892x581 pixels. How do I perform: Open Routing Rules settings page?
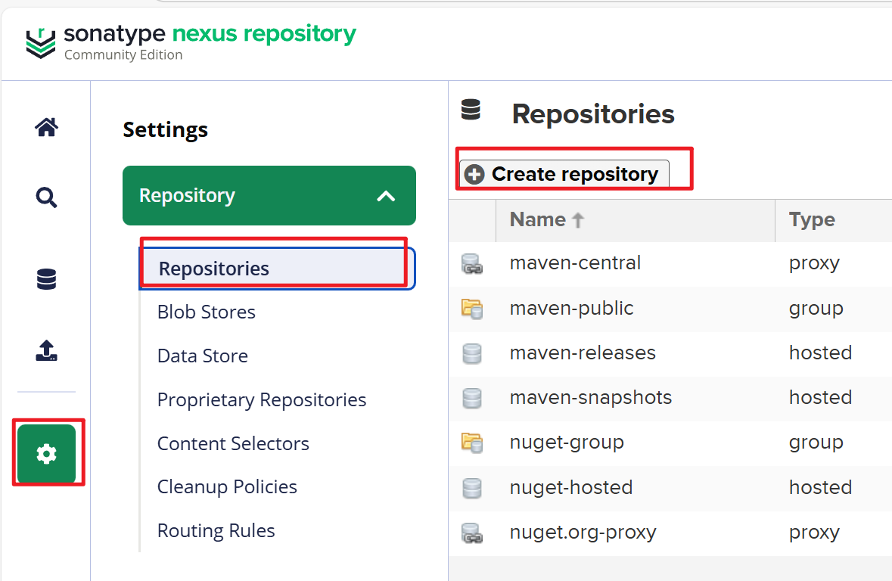[216, 531]
